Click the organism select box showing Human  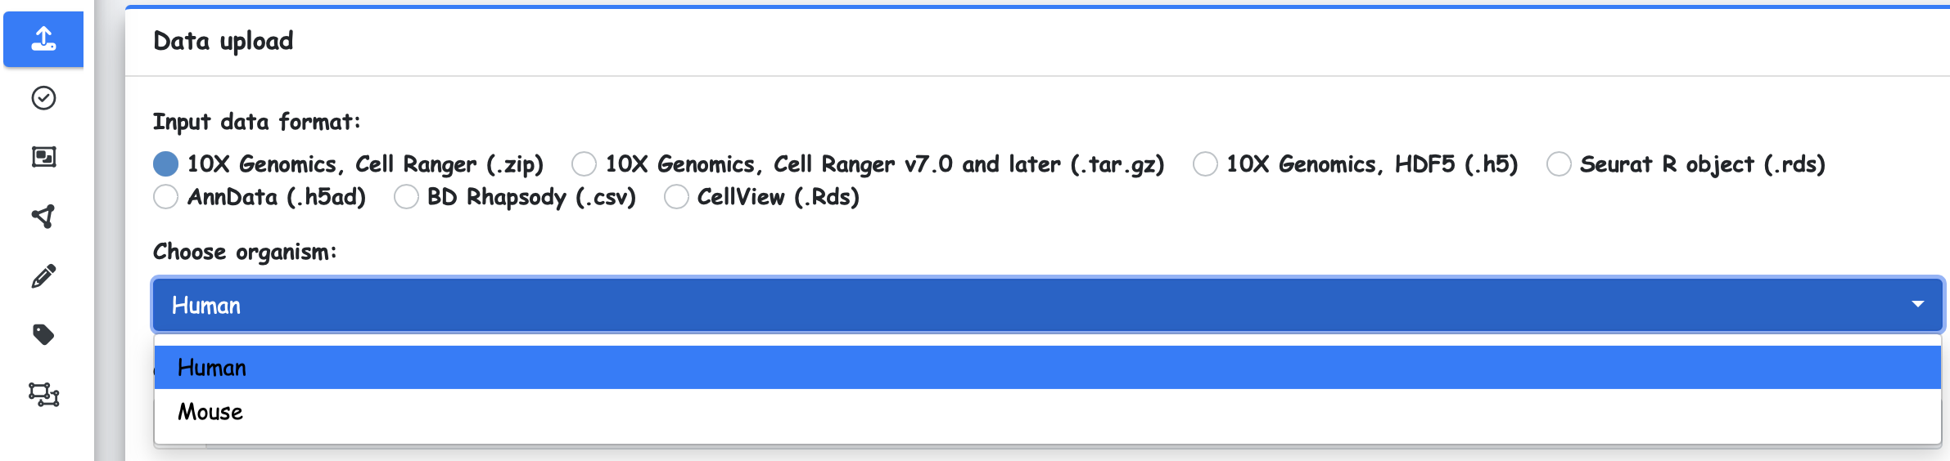point(982,305)
